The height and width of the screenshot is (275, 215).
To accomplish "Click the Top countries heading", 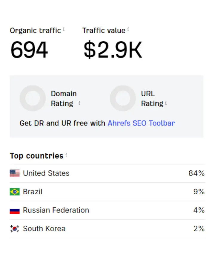I will (36, 156).
